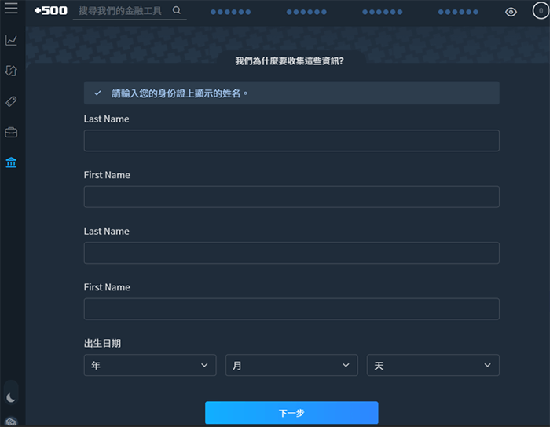Viewport: 550px width, 427px height.
Task: Click the fourth hidden balance dots
Action: [458, 12]
